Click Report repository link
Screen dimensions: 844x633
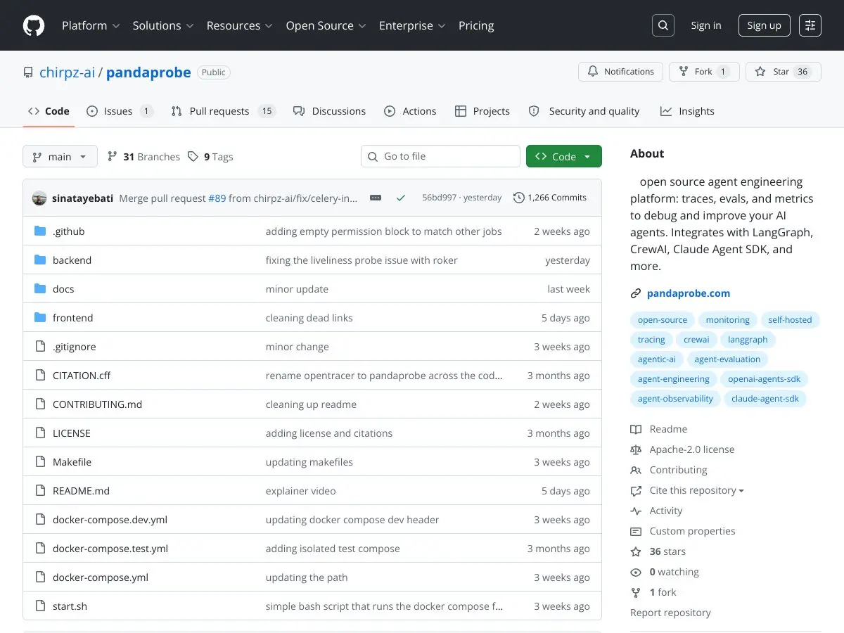coord(670,613)
